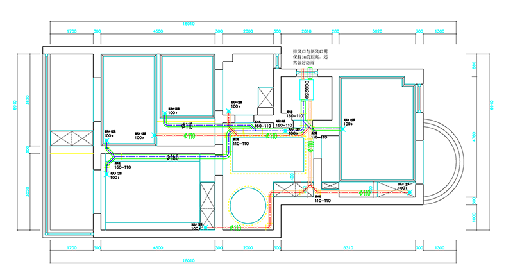Viewport: 513px width, 275px height.
Task: Select the green φ110 label in bottom corridor
Action: [x=235, y=227]
